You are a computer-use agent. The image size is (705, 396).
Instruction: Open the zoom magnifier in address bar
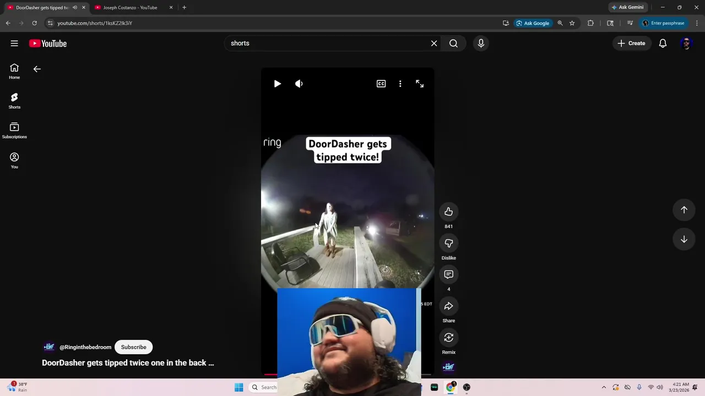click(560, 23)
